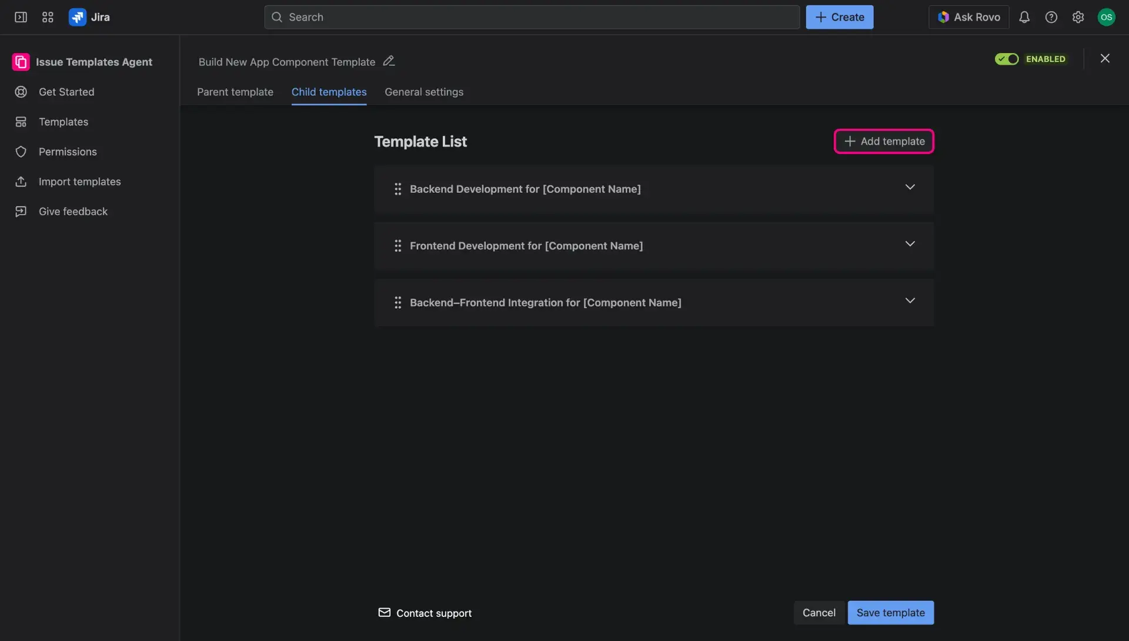Select the Templates sidebar icon
Viewport: 1129px width, 641px height.
click(x=21, y=122)
